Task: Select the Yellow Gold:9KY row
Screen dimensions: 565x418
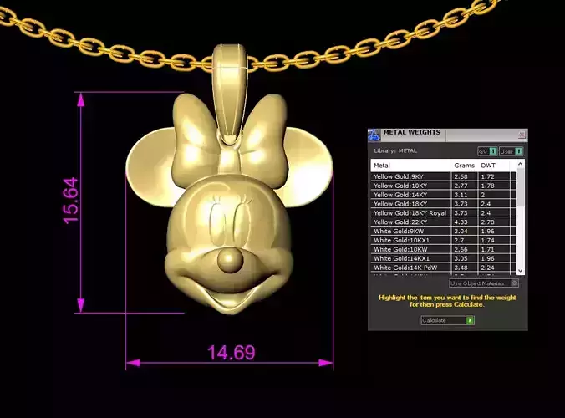Action: click(x=443, y=176)
